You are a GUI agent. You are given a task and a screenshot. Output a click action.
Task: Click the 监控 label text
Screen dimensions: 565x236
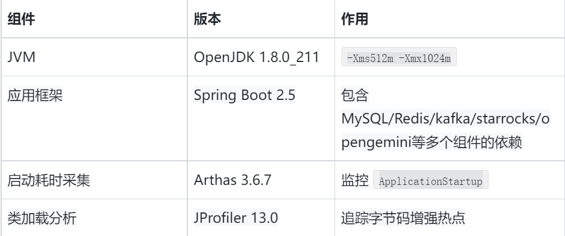pyautogui.click(x=355, y=180)
